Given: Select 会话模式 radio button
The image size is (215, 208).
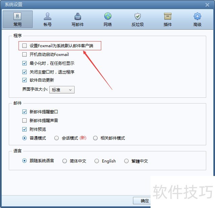Looking at the screenshot, I should pyautogui.click(x=56, y=138).
